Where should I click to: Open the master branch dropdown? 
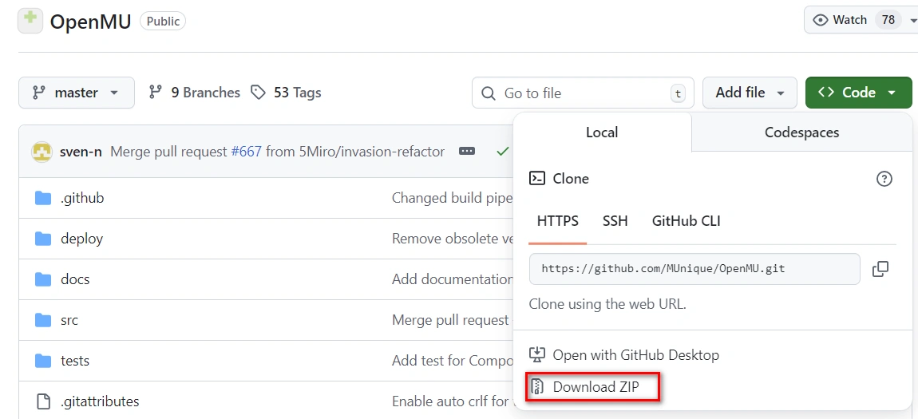[76, 93]
